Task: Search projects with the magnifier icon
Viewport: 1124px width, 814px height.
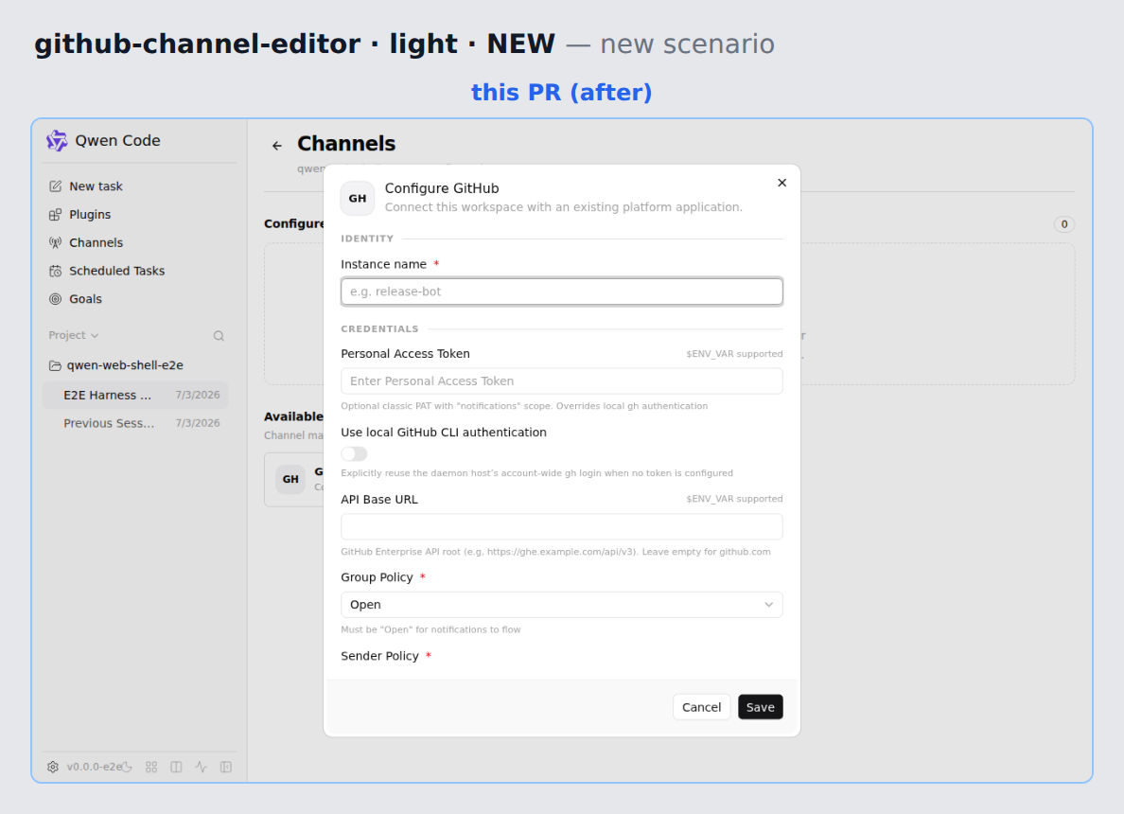Action: pyautogui.click(x=219, y=336)
